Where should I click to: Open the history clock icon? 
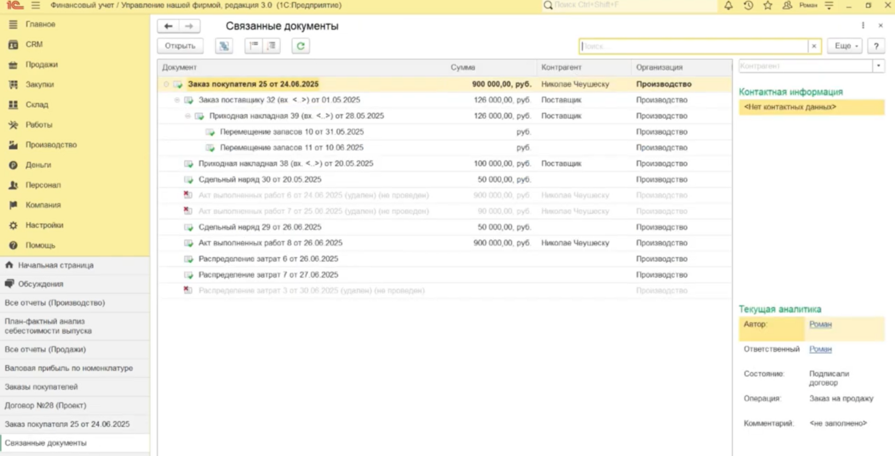pyautogui.click(x=748, y=5)
